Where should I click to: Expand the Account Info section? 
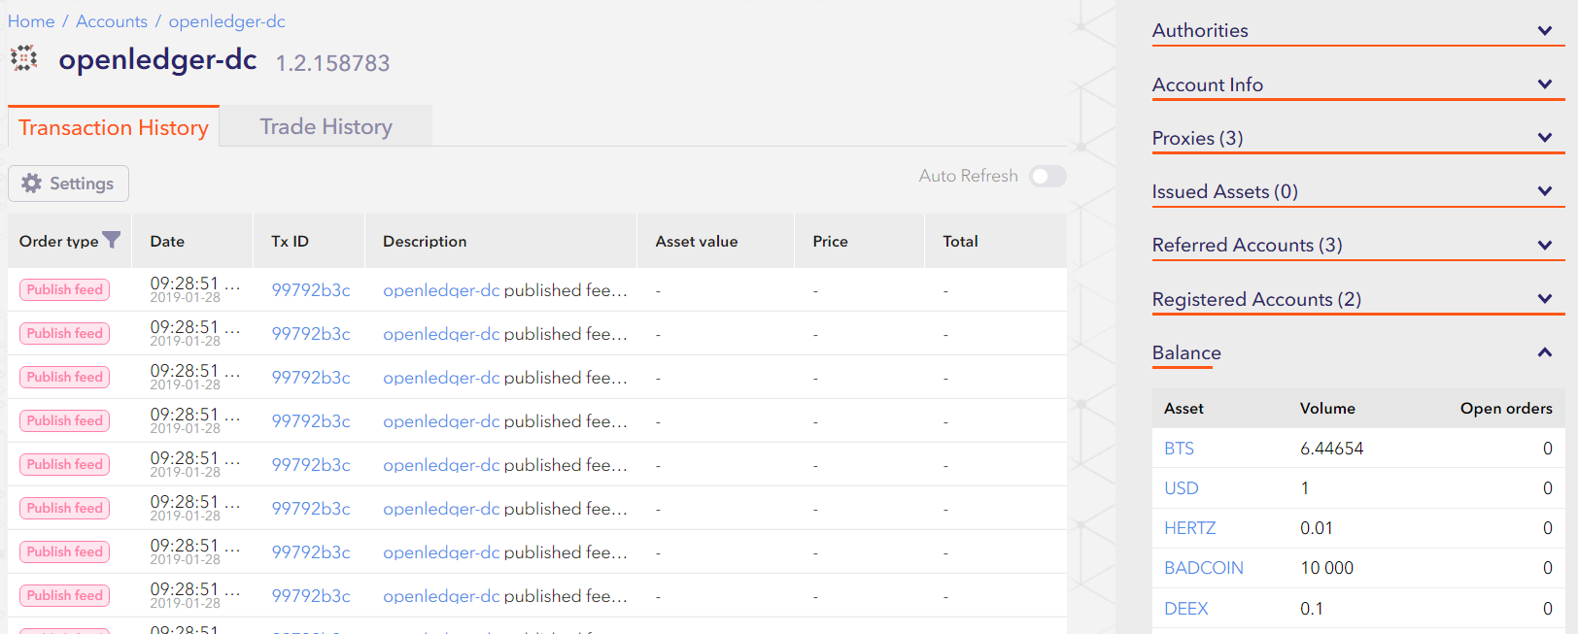click(x=1358, y=85)
